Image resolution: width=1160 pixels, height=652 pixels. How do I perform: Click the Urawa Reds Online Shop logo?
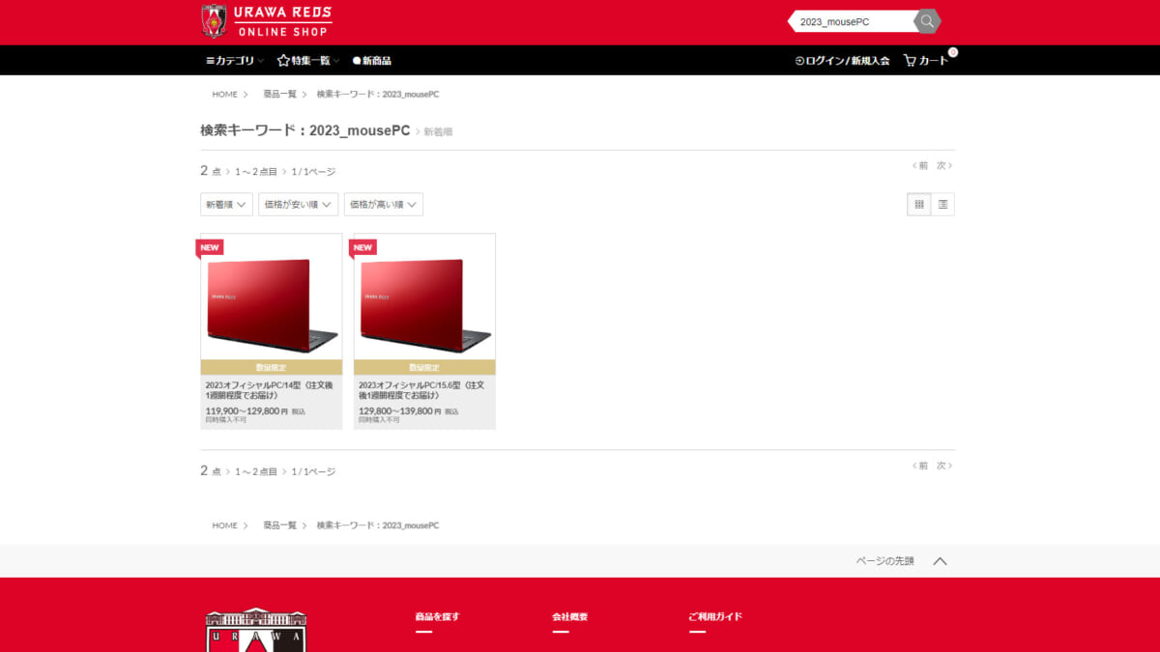pos(267,21)
